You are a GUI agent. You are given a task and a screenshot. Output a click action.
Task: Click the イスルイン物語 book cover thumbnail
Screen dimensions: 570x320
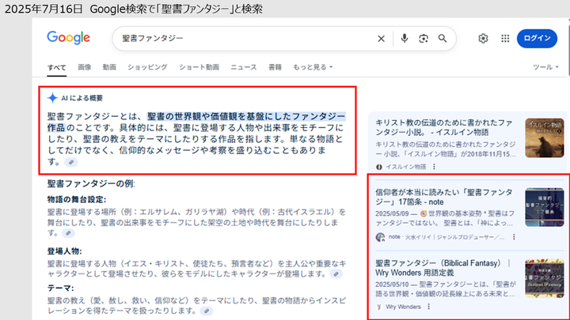tap(544, 137)
